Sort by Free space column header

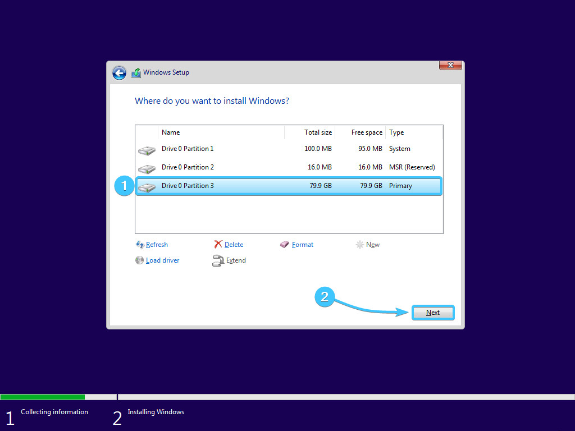pyautogui.click(x=366, y=132)
